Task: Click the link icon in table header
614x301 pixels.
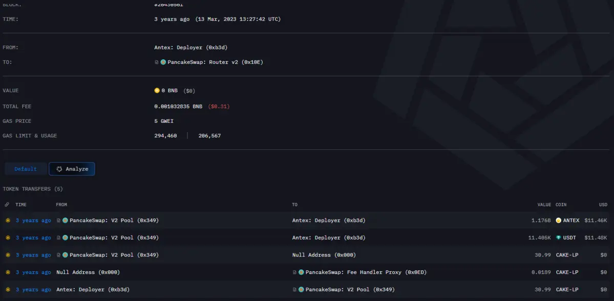Action: coord(7,205)
